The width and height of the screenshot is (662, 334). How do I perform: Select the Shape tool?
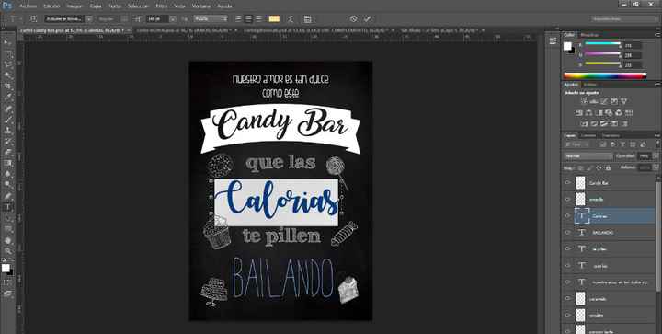[x=8, y=229]
